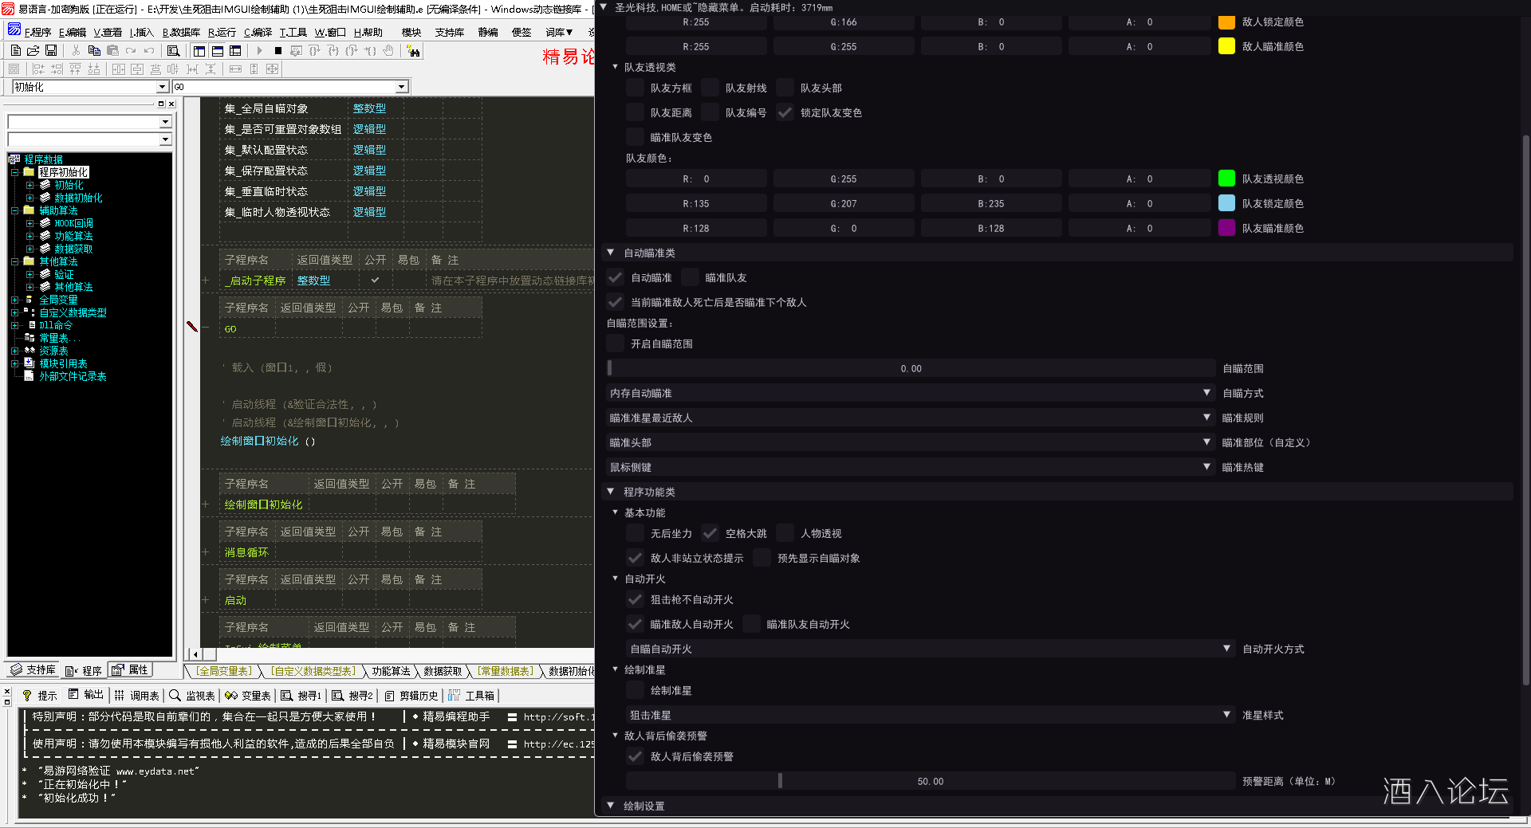Screen dimensions: 1531x828
Task: Toggle the work-panel layout icon
Action: pos(199,51)
